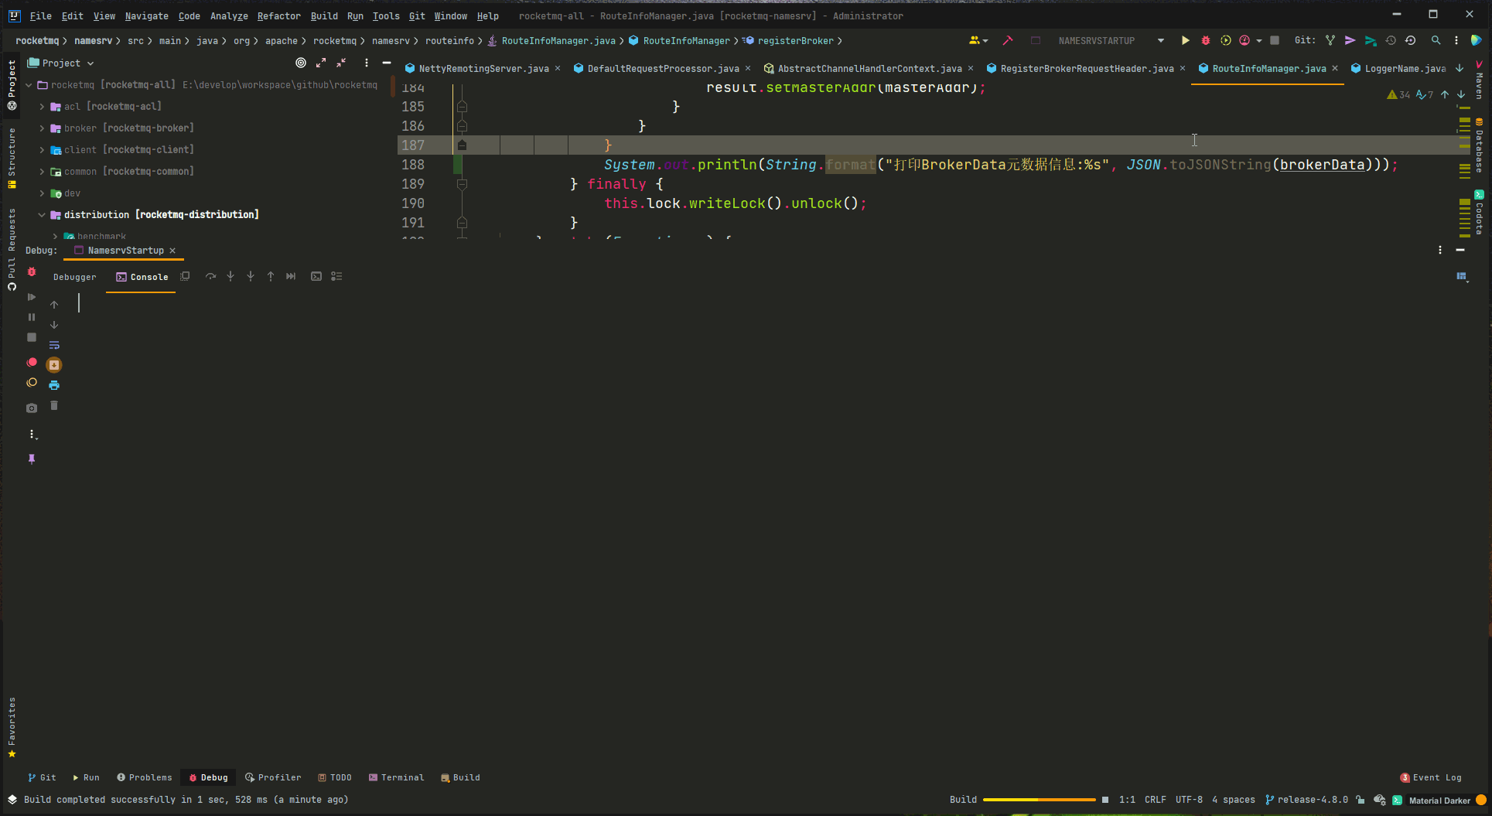Commit changes with the purple Git arrow
The height and width of the screenshot is (816, 1492).
click(1350, 40)
